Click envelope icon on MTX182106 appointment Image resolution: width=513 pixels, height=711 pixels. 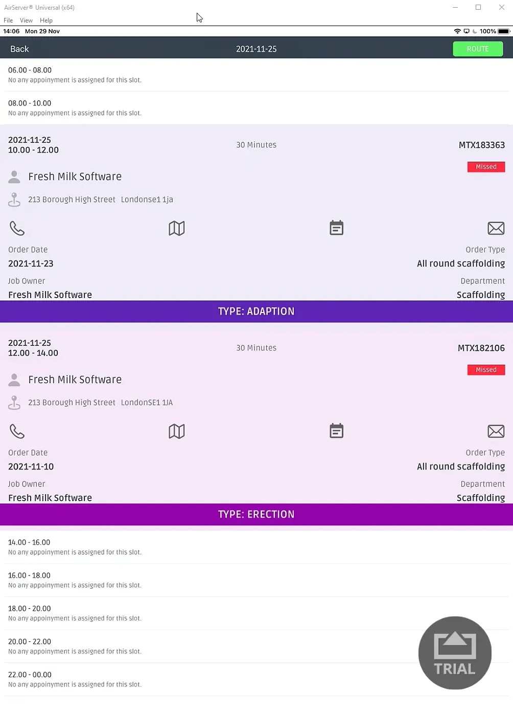pyautogui.click(x=496, y=431)
